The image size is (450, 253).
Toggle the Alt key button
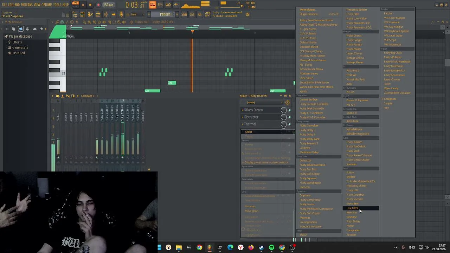pyautogui.click(x=200, y=14)
